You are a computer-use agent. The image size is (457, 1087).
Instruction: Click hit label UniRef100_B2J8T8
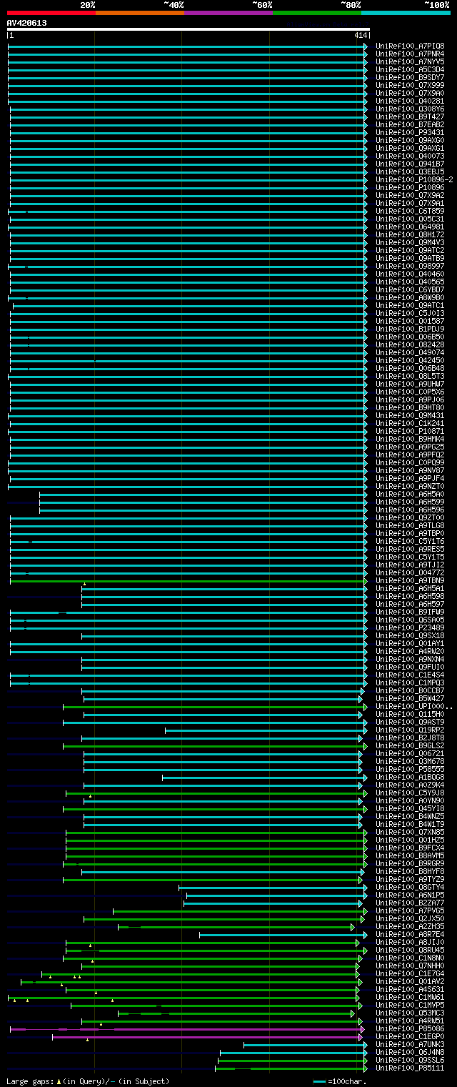(x=409, y=738)
